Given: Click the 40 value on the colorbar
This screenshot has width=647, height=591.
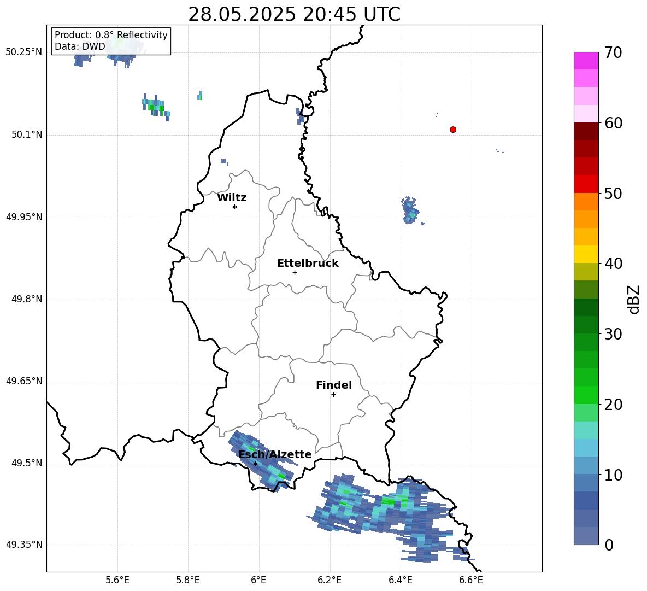Looking at the screenshot, I should [x=613, y=264].
